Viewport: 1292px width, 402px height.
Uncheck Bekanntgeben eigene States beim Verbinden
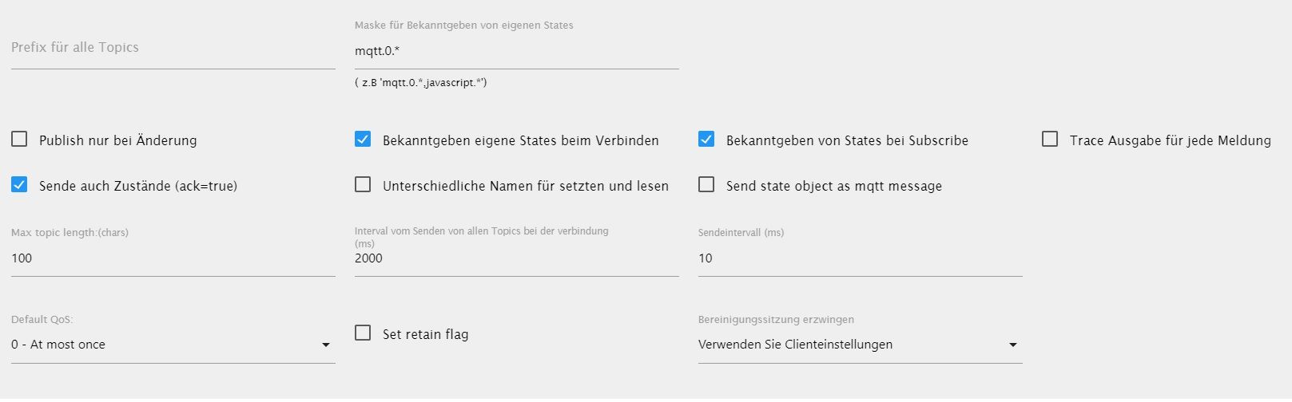pyautogui.click(x=363, y=140)
